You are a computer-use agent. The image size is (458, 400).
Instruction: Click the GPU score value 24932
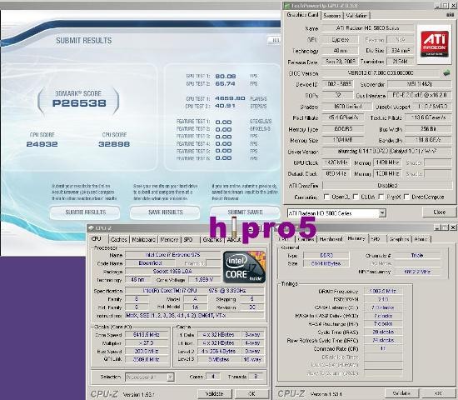click(42, 144)
